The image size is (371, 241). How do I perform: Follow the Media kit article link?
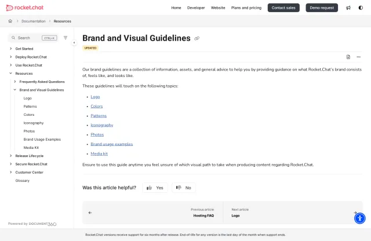click(99, 154)
